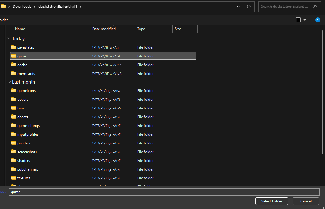Select the screenshots folder name
Screen dimensions: 325x209
pyautogui.click(x=27, y=152)
